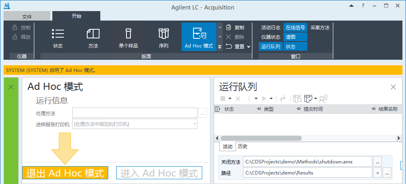This screenshot has height=184, width=406.
Task: Click the user upload arrow icon
Action: [324, 98]
